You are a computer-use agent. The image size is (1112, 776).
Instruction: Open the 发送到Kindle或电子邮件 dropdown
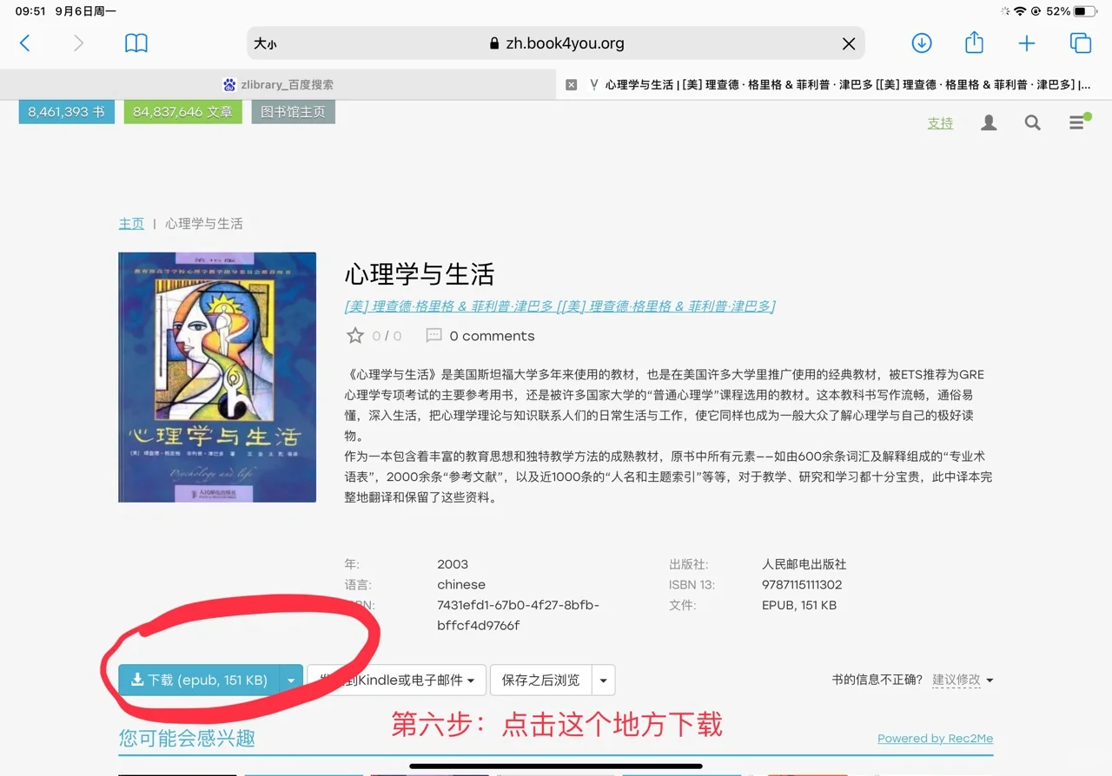coord(395,681)
